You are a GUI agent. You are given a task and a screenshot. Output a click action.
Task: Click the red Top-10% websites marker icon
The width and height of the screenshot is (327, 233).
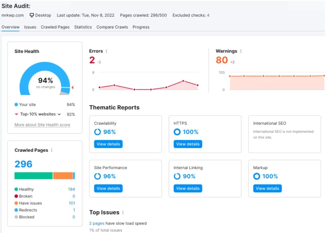(17, 114)
